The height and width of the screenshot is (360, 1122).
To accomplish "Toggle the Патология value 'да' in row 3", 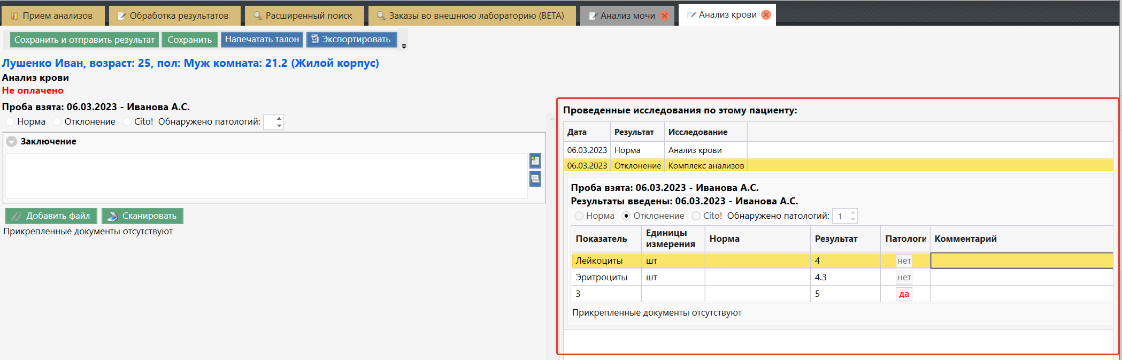I will 904,294.
